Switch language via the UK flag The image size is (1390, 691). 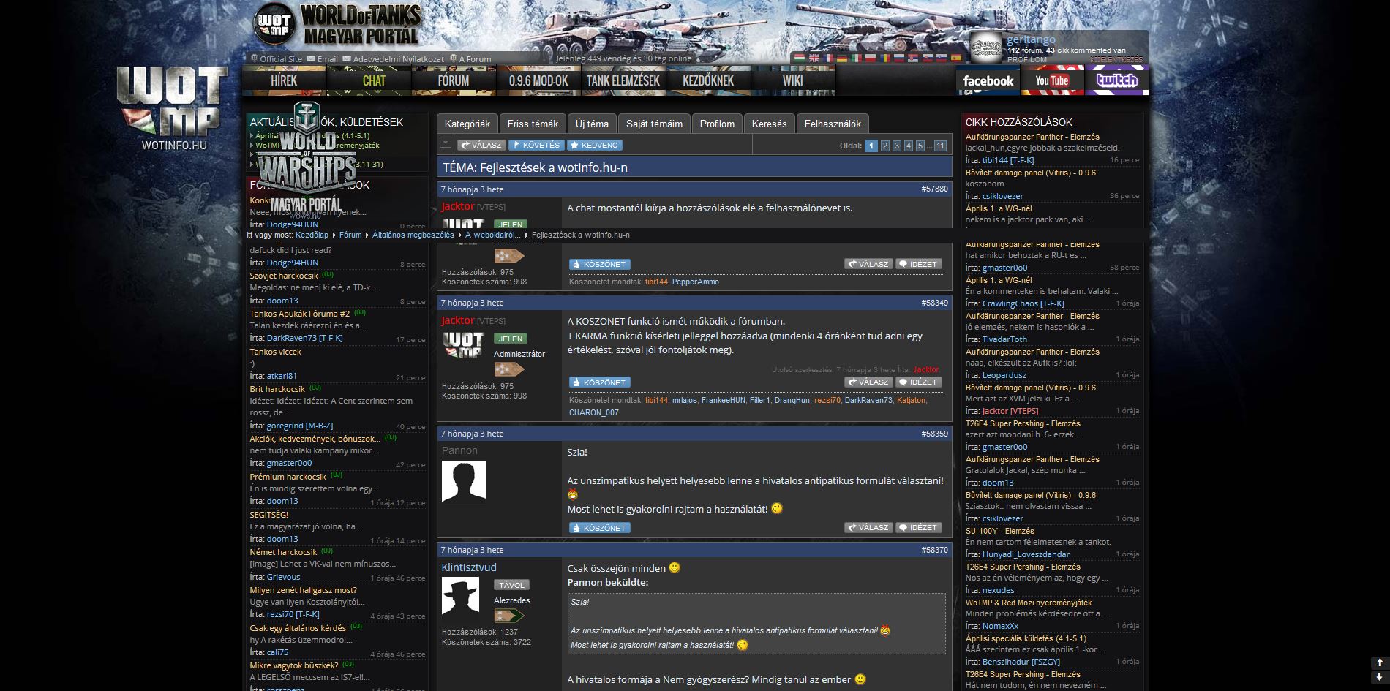coord(814,58)
